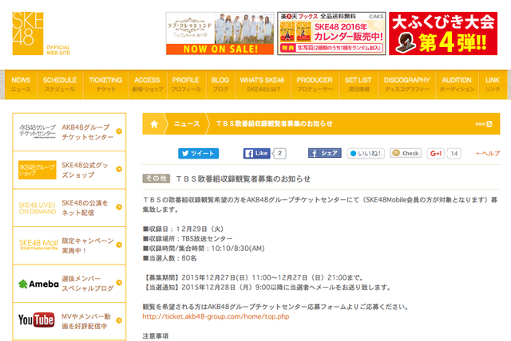Click the text 収録場所：TBS放送センター

point(188,239)
